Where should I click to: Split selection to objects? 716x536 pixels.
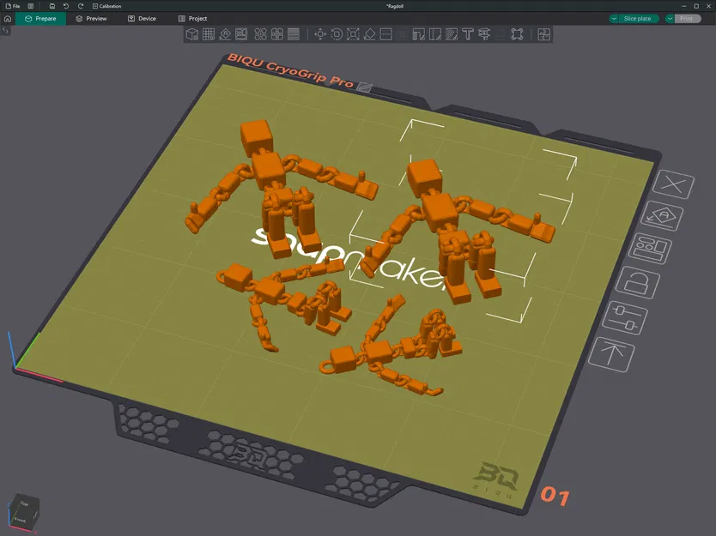point(261,34)
